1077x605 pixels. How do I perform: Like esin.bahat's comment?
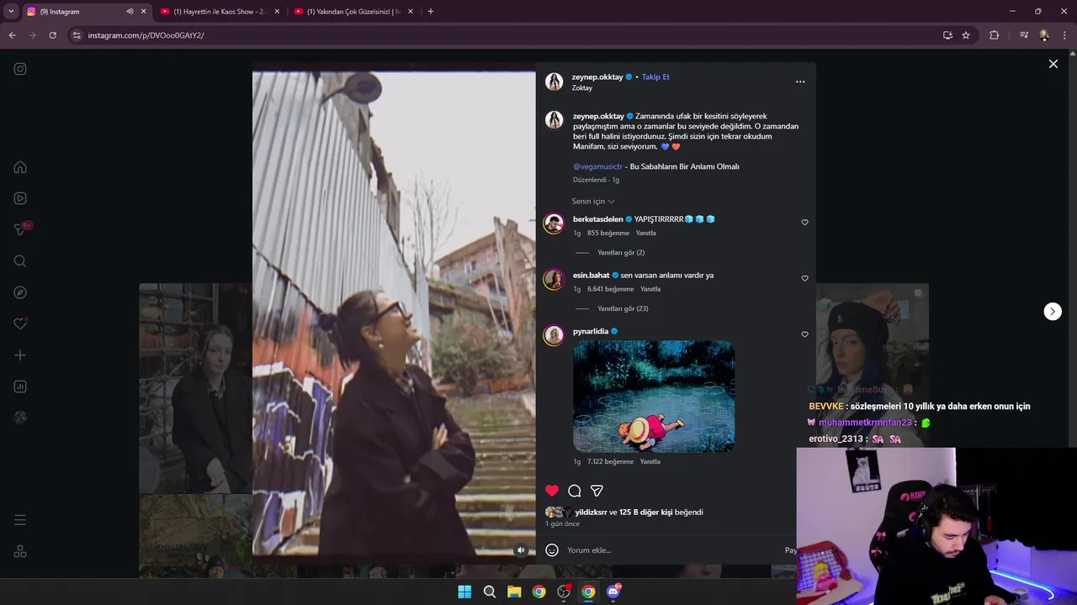[x=804, y=278]
